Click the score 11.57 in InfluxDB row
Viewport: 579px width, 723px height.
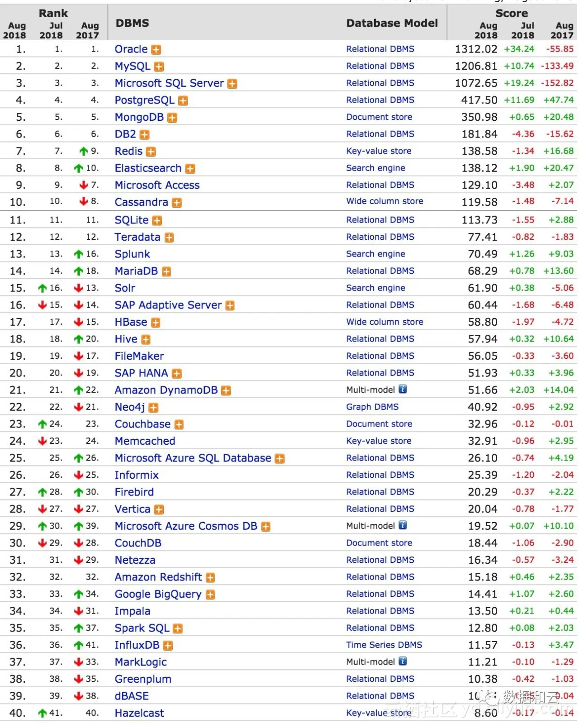point(483,646)
